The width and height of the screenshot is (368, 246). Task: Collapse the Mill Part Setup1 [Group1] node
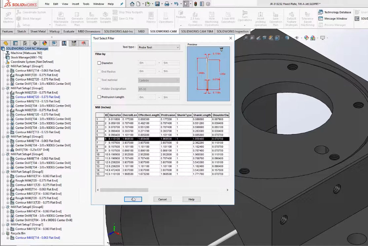click(x=3, y=66)
